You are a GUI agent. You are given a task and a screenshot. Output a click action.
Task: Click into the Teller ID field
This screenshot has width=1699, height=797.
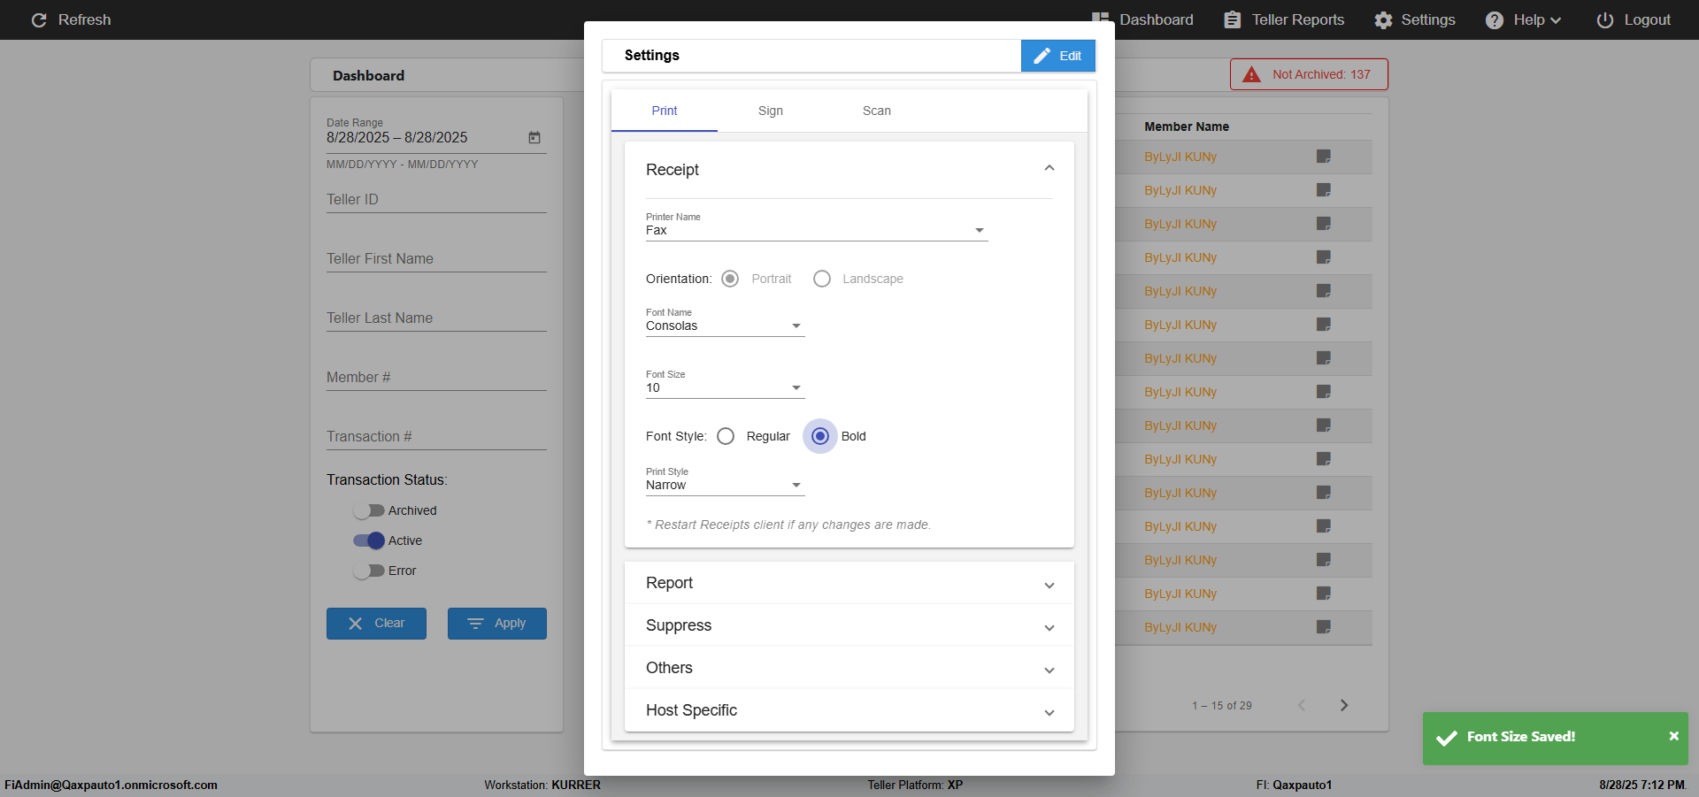tap(436, 199)
